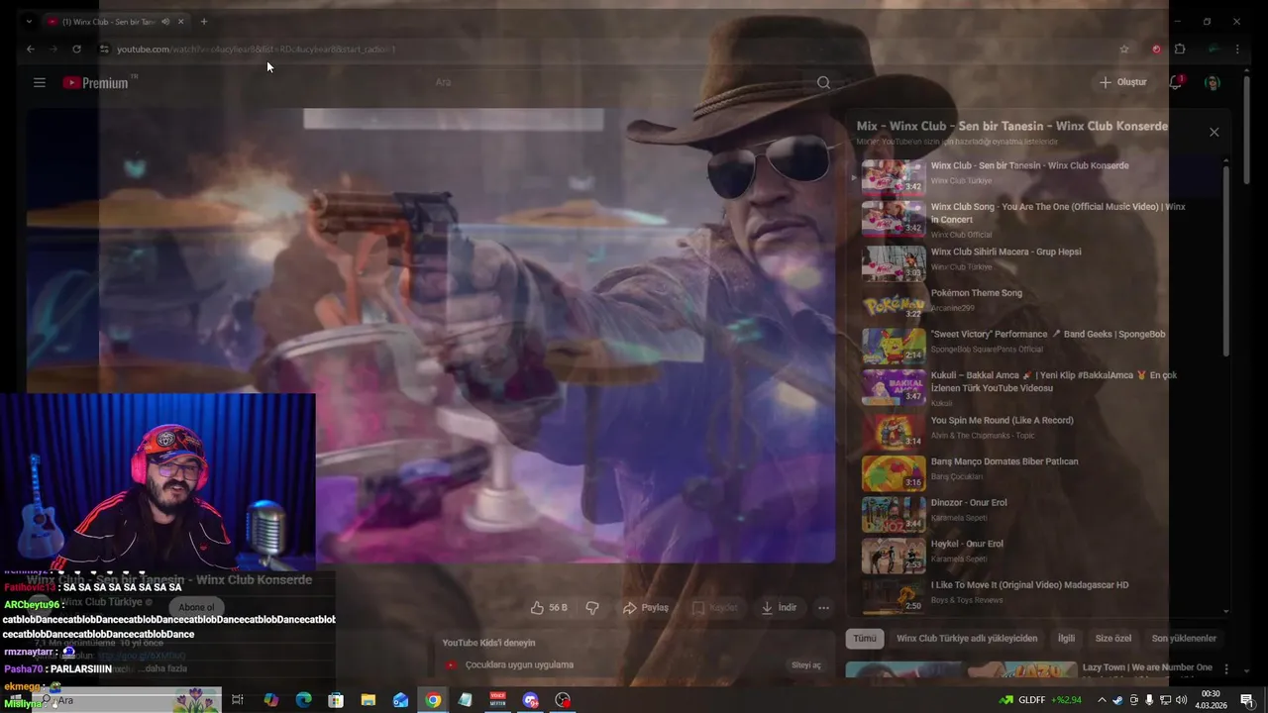1268x713 pixels.
Task: Open more actions ellipsis under video
Action: (823, 607)
